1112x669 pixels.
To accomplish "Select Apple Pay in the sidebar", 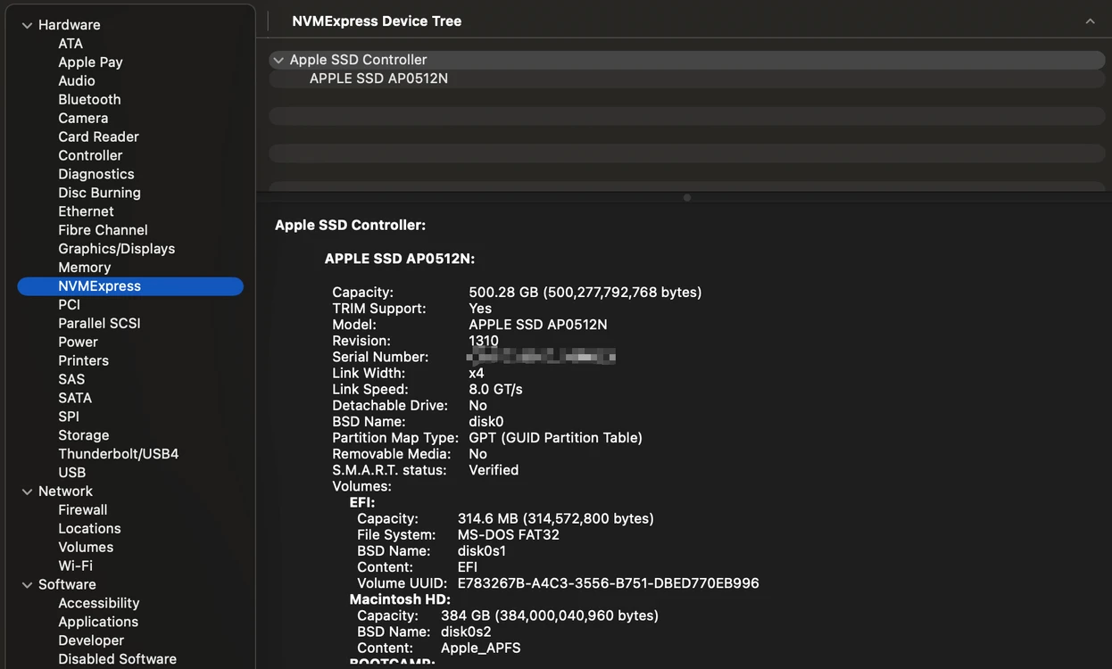I will [90, 62].
